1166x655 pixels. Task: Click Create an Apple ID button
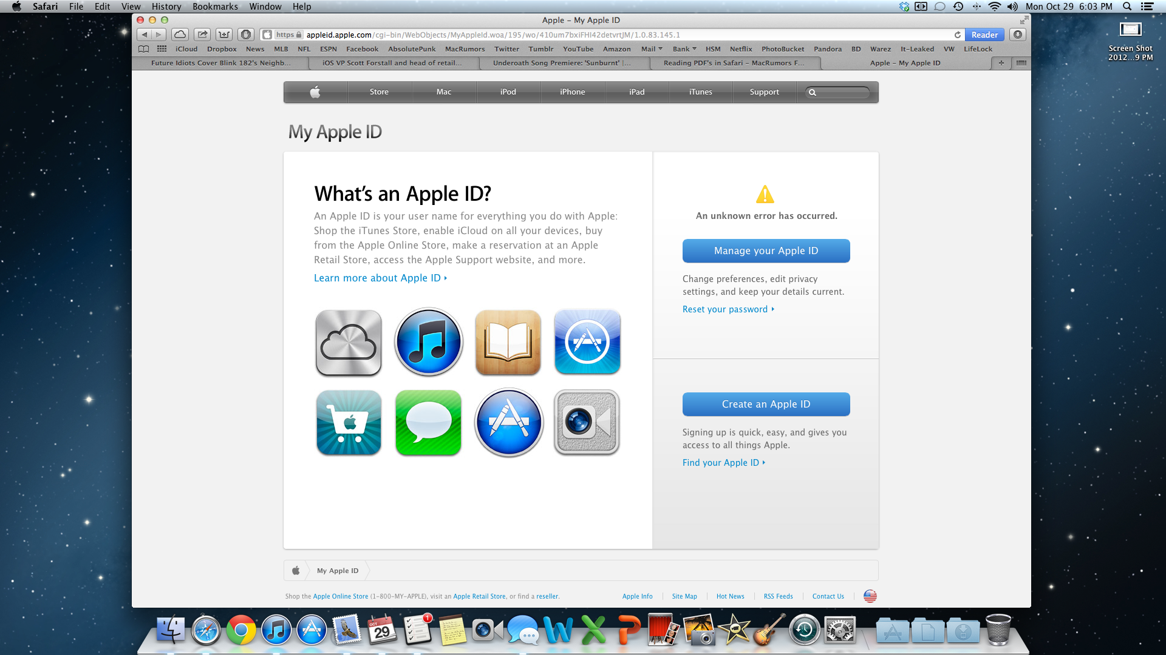(x=766, y=405)
